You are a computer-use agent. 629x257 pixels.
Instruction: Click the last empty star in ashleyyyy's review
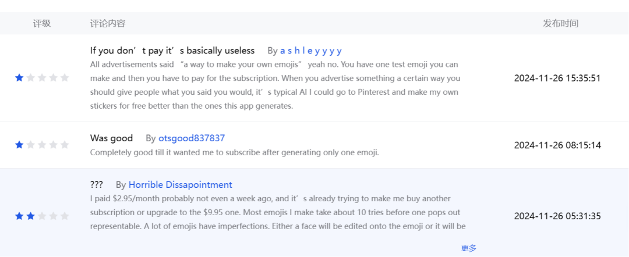click(x=65, y=78)
